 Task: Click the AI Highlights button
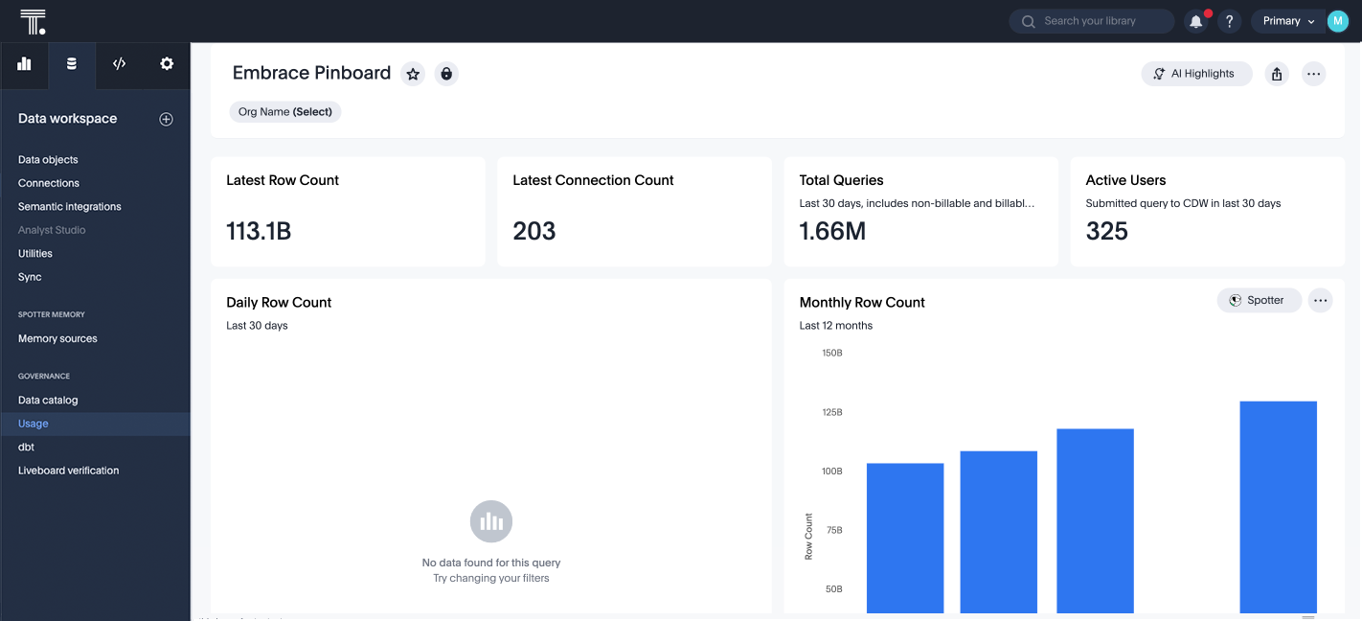pos(1196,74)
